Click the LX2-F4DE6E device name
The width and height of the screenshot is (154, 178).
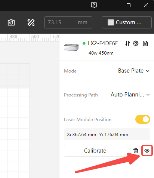point(103,43)
